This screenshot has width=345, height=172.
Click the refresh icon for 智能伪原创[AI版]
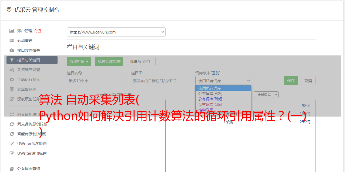pos(12,134)
